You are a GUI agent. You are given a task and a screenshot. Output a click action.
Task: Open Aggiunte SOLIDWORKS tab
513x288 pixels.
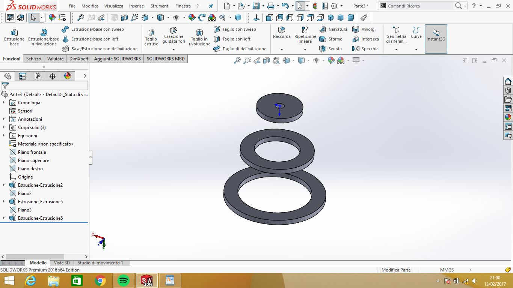(118, 59)
